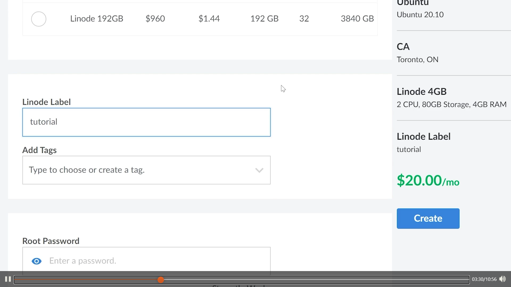Click the Toronto, ON region summary
The height and width of the screenshot is (287, 511).
[417, 60]
